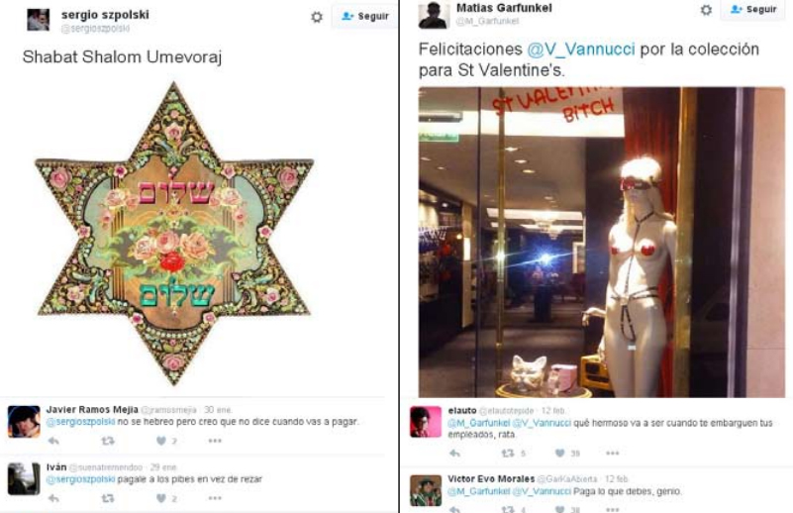793x513 pixels.
Task: Reply to Javier Ramos Mejia's comment
Action: (x=53, y=441)
